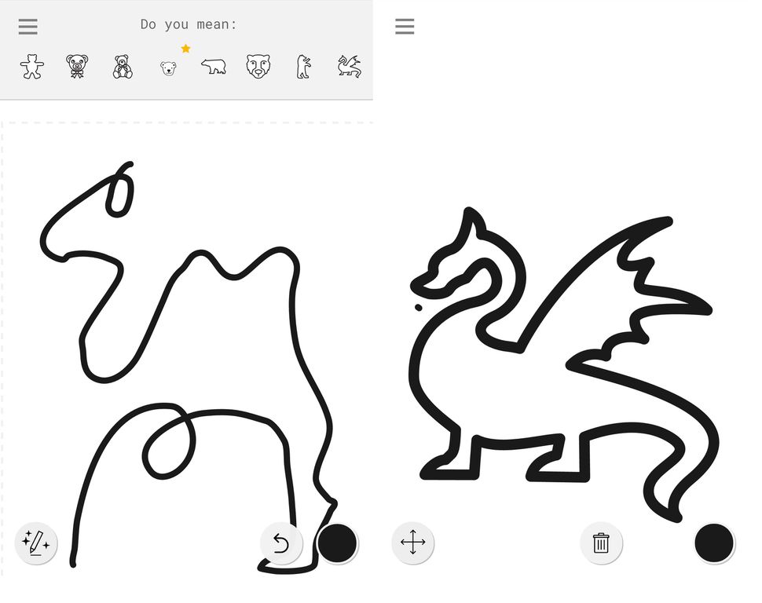This screenshot has height=603, width=762.
Task: Pick the sitting teddy bear with ribbon suggestion
Action: click(x=123, y=67)
